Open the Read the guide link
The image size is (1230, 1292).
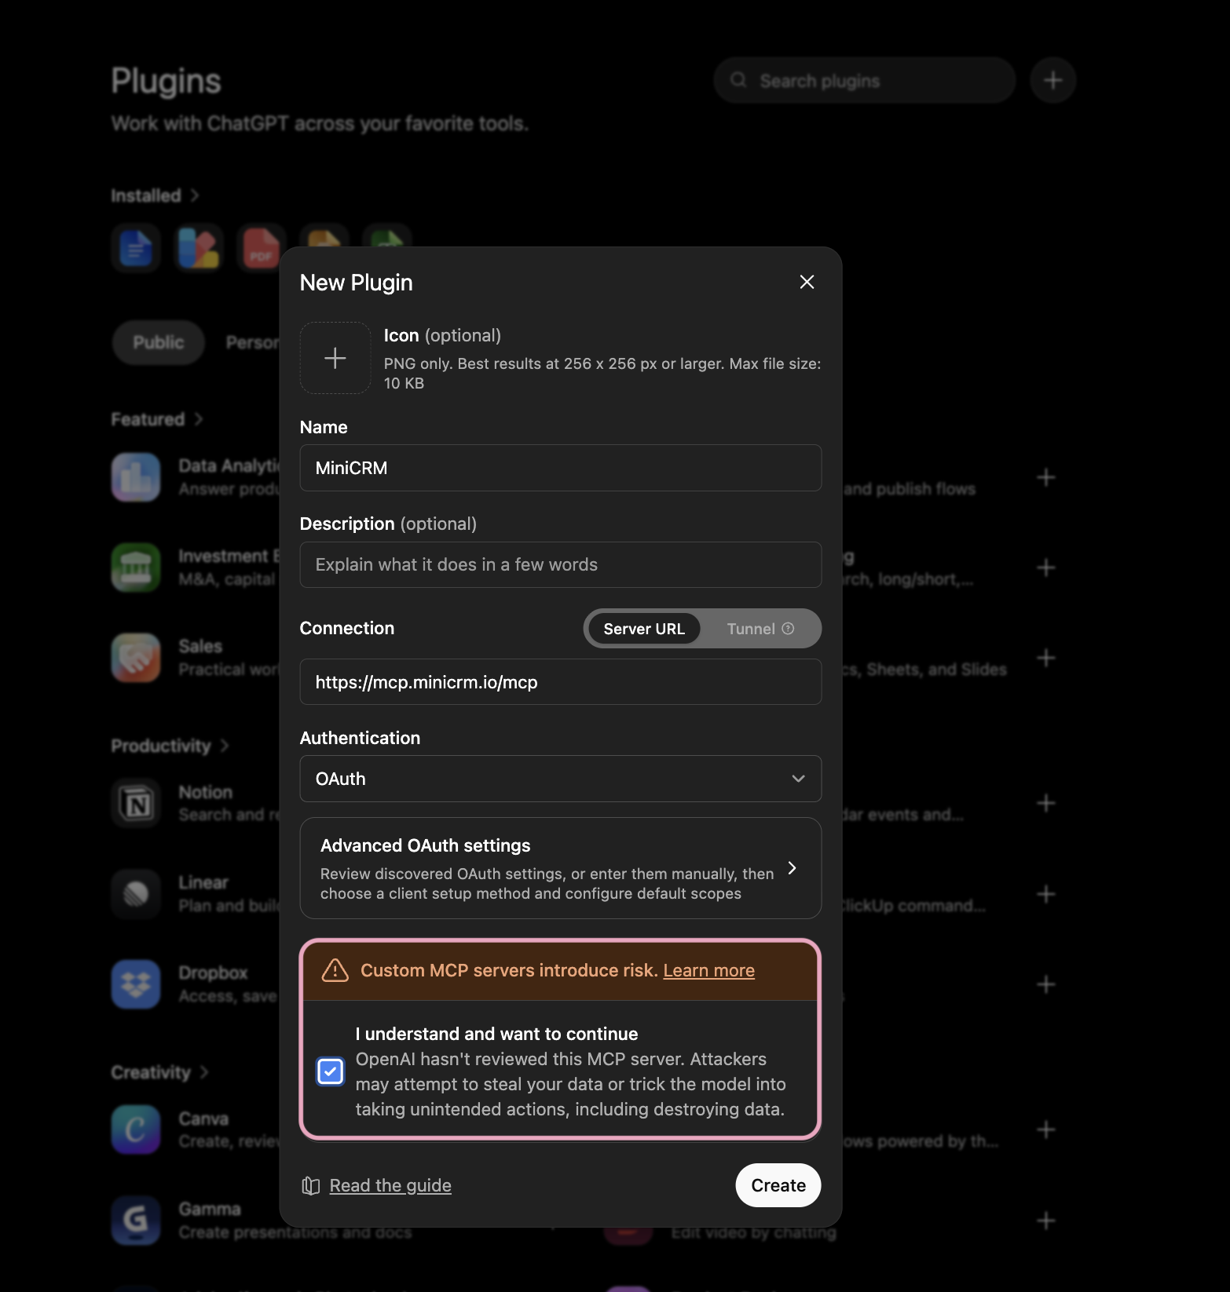390,1185
